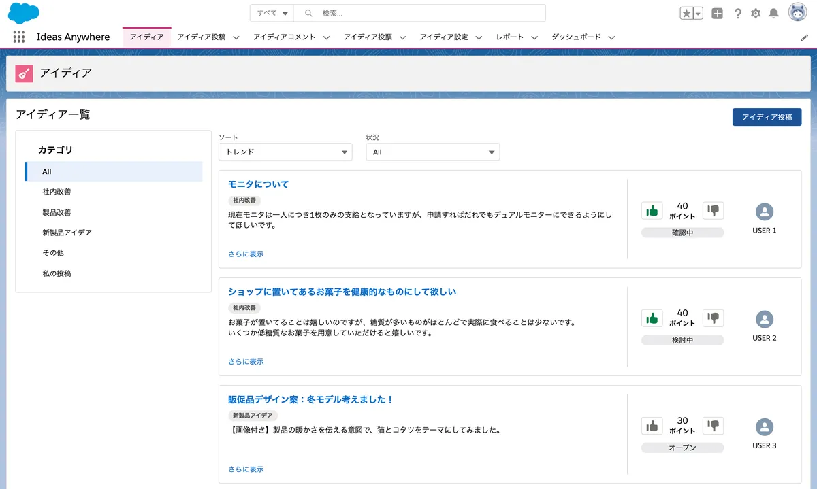
Task: Downvote the モニタについて idea
Action: tap(713, 211)
